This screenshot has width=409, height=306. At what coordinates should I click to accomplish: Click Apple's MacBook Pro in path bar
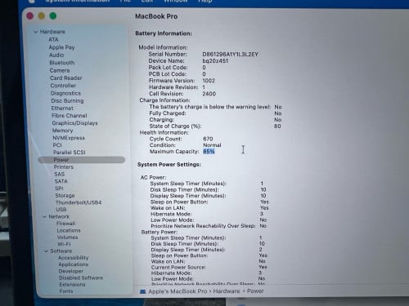(x=178, y=291)
